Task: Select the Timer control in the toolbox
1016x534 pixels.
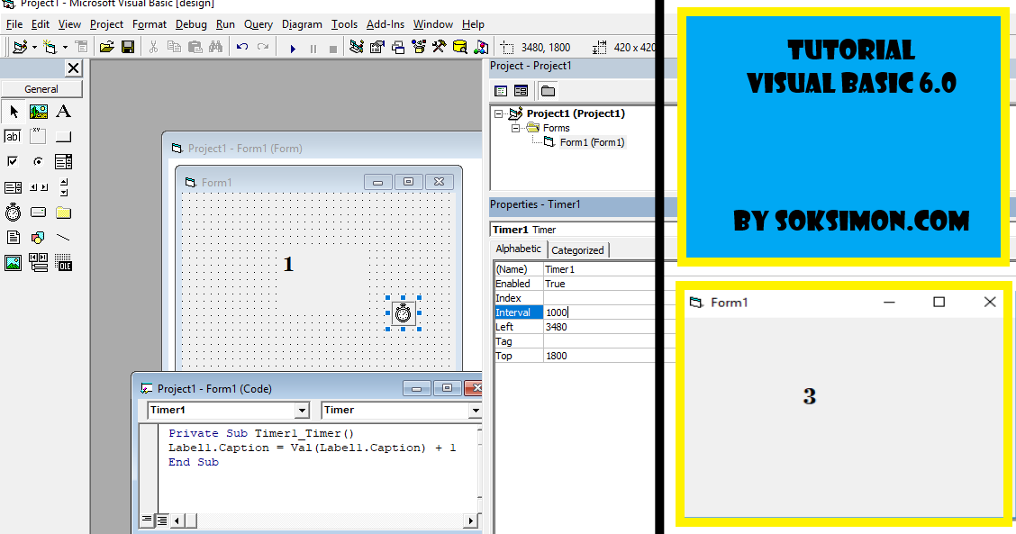Action: pos(13,212)
